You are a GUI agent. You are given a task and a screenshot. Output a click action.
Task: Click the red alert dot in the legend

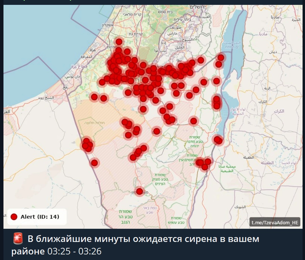(14, 217)
